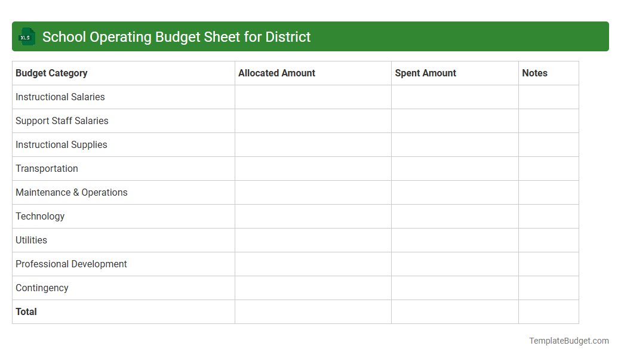This screenshot has width=621, height=358.
Task: Select the 'Instructional Supplies' cell
Action: point(61,144)
